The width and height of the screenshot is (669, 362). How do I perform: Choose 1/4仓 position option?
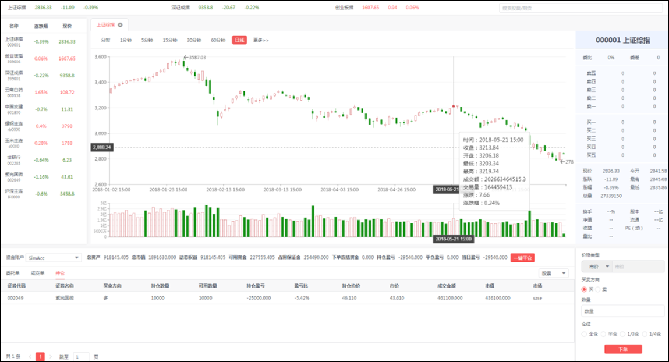(x=643, y=334)
